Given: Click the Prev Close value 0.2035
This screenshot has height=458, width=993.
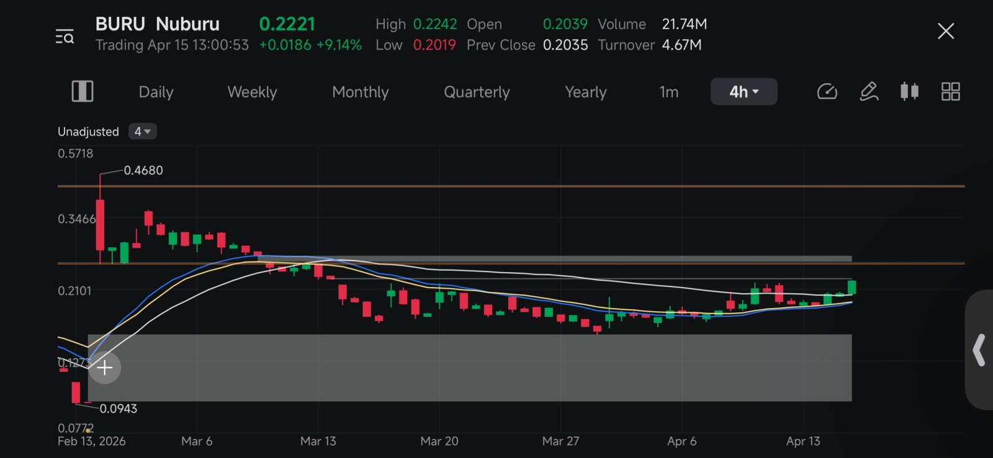Looking at the screenshot, I should [565, 45].
